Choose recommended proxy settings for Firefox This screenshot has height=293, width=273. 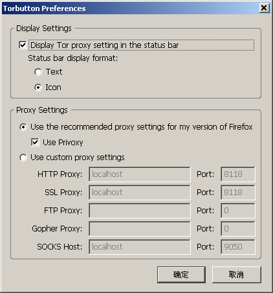[x=23, y=127]
